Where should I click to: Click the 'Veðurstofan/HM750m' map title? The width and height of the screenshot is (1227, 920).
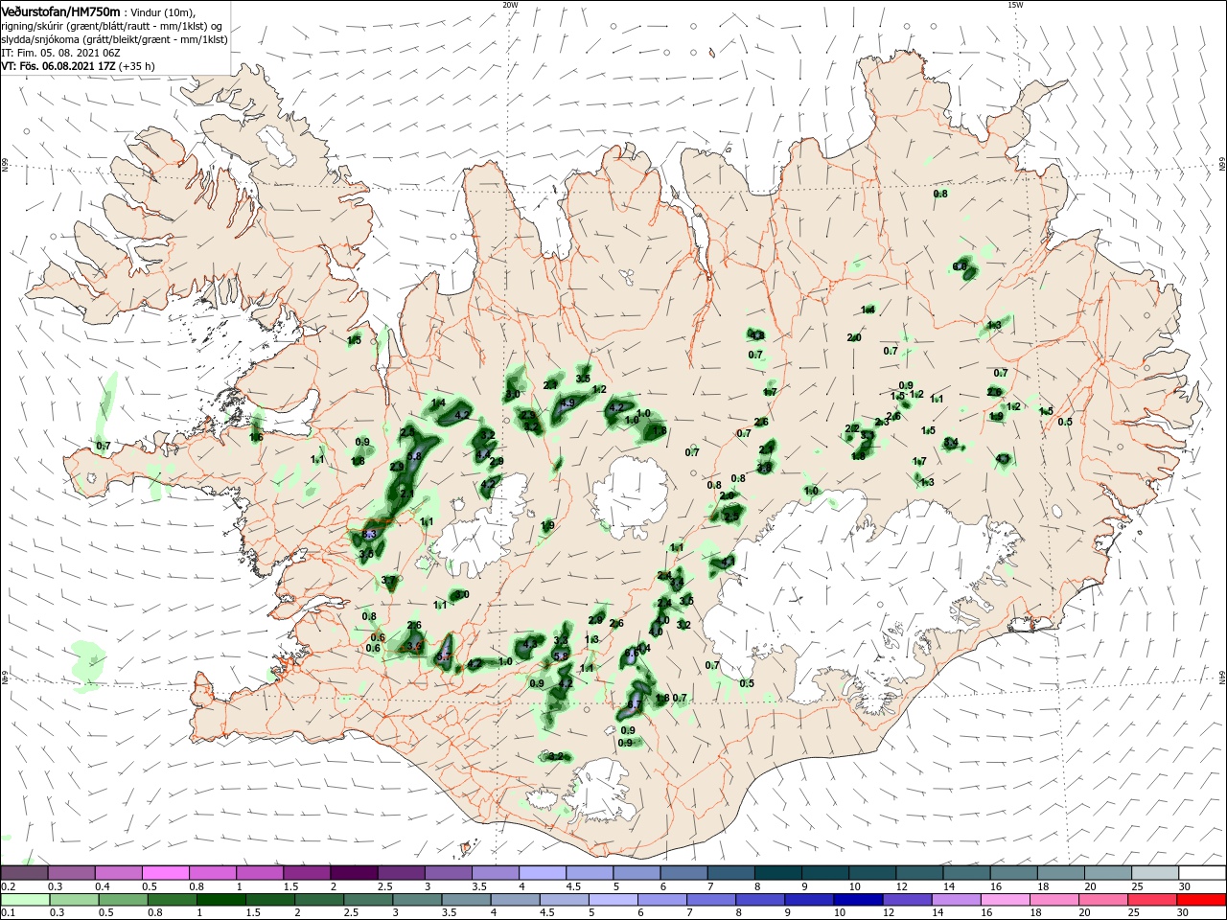click(60, 11)
